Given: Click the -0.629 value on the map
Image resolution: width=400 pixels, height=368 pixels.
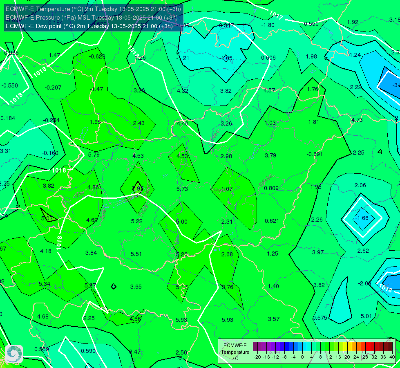Looking at the screenshot, I should [97, 56].
